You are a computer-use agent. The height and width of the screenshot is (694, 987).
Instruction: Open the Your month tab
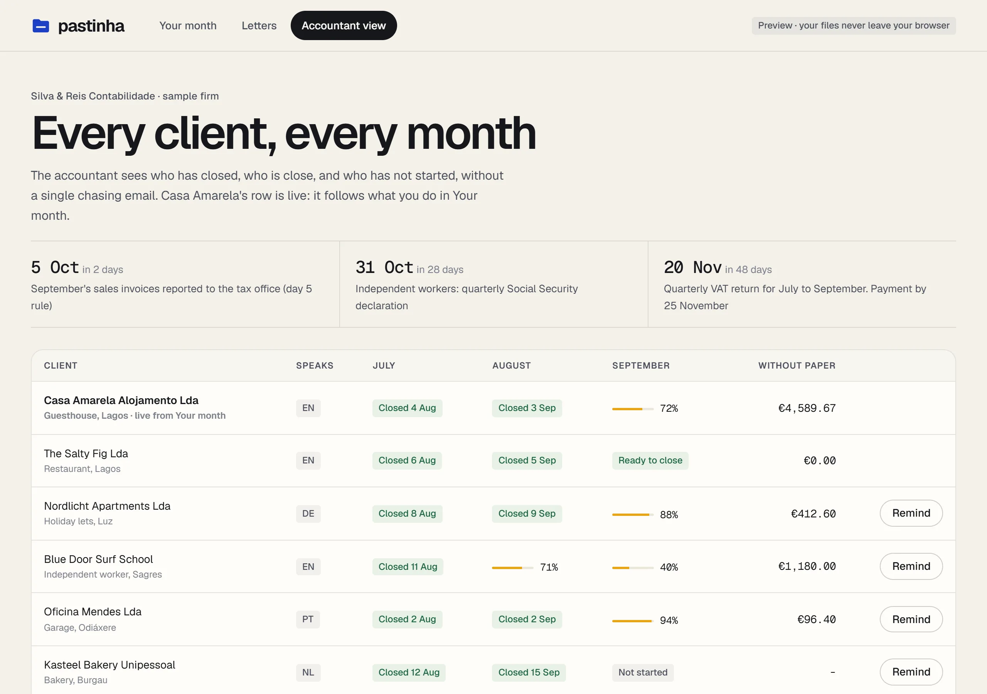188,26
